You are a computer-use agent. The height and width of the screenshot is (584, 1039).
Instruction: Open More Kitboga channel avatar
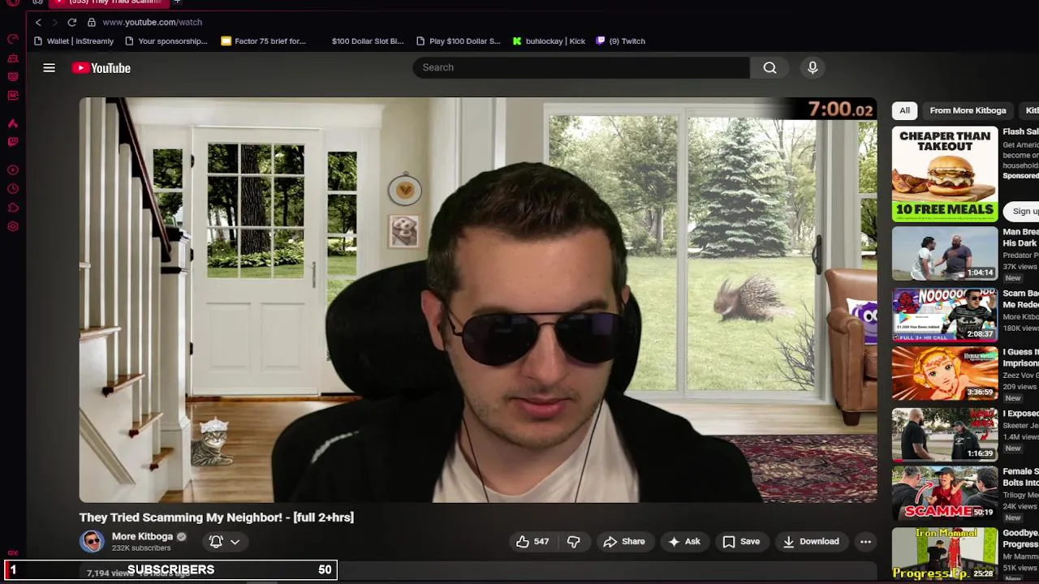(x=92, y=541)
